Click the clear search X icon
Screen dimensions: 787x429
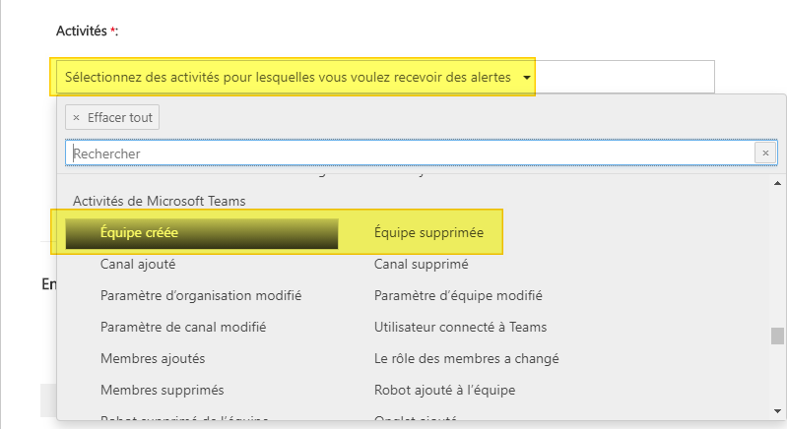point(766,153)
